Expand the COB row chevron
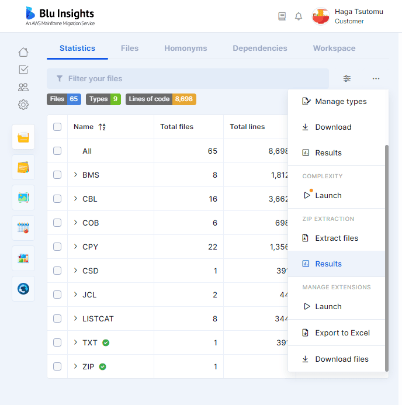 (x=75, y=223)
